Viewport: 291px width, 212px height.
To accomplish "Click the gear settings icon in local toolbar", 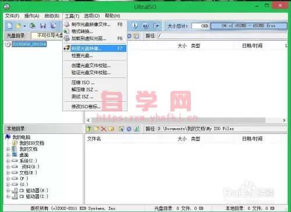I will (129, 129).
